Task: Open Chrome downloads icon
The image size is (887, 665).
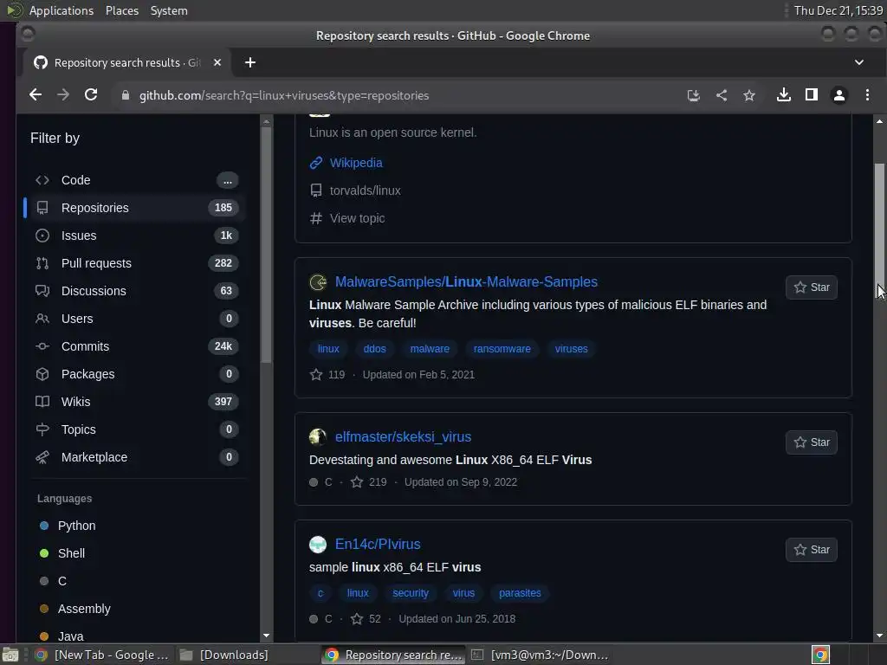Action: 783,95
